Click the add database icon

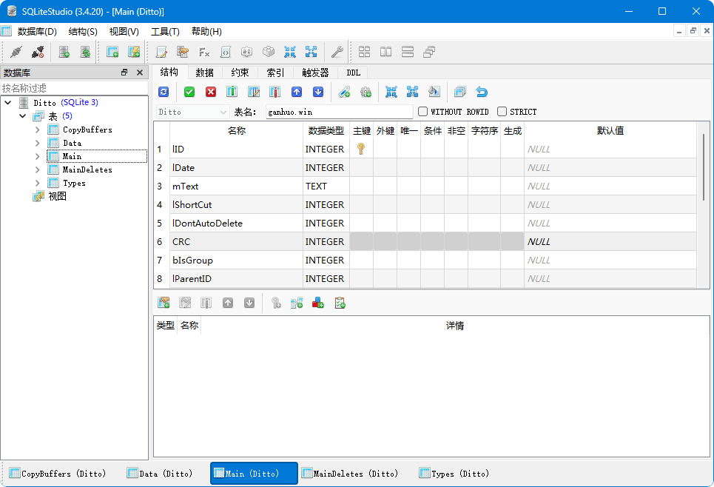pos(64,52)
